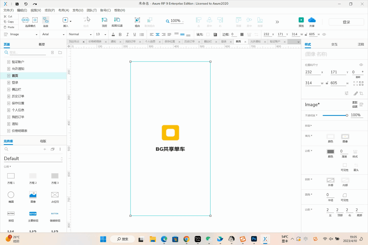Click the page search field

pos(27,53)
